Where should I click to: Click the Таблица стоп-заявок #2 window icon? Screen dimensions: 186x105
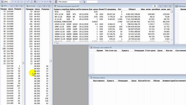[91, 47]
